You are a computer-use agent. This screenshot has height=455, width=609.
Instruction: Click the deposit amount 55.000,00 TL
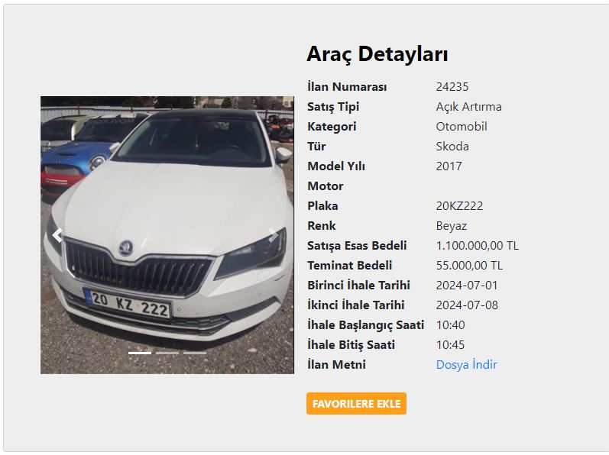(469, 266)
